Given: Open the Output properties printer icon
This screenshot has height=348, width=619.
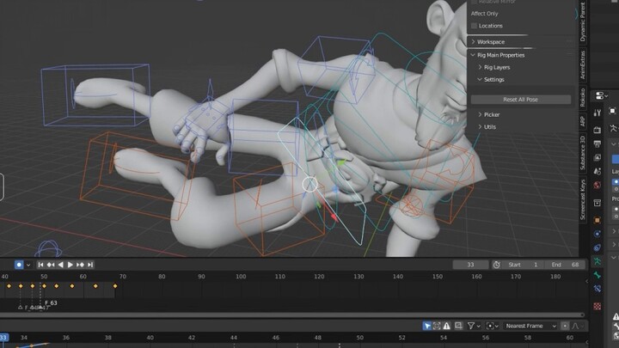Looking at the screenshot, I should pos(598,144).
